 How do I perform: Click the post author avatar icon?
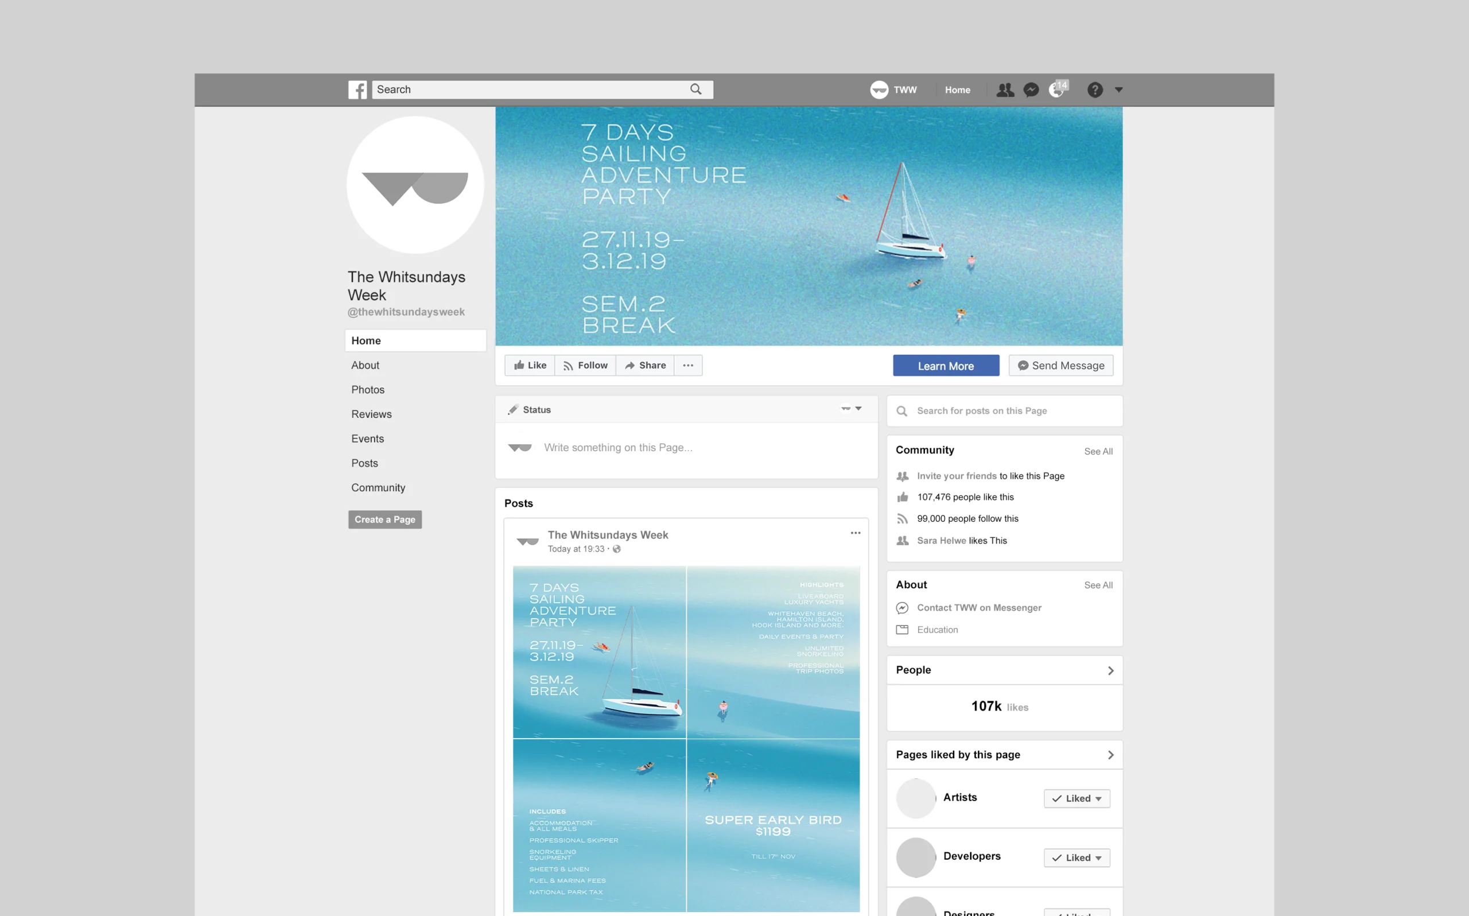click(527, 541)
